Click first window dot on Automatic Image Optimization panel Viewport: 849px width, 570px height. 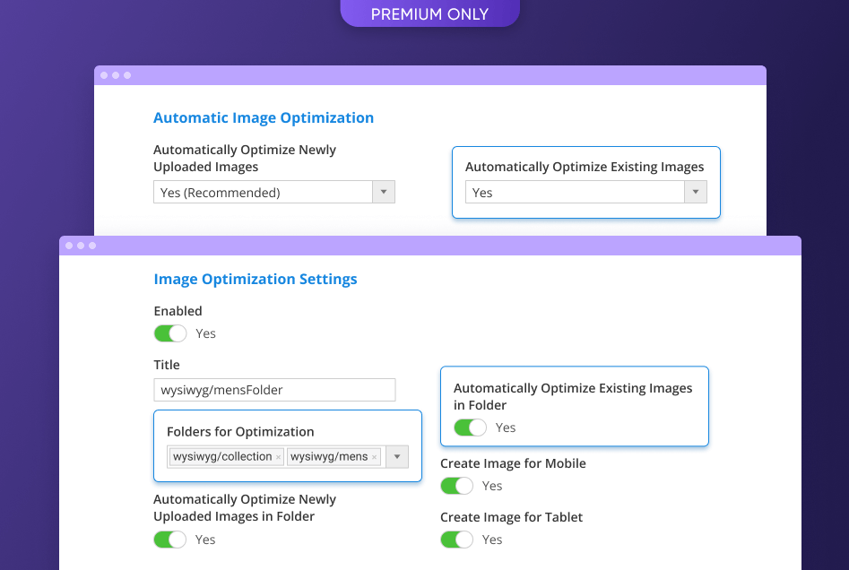104,75
